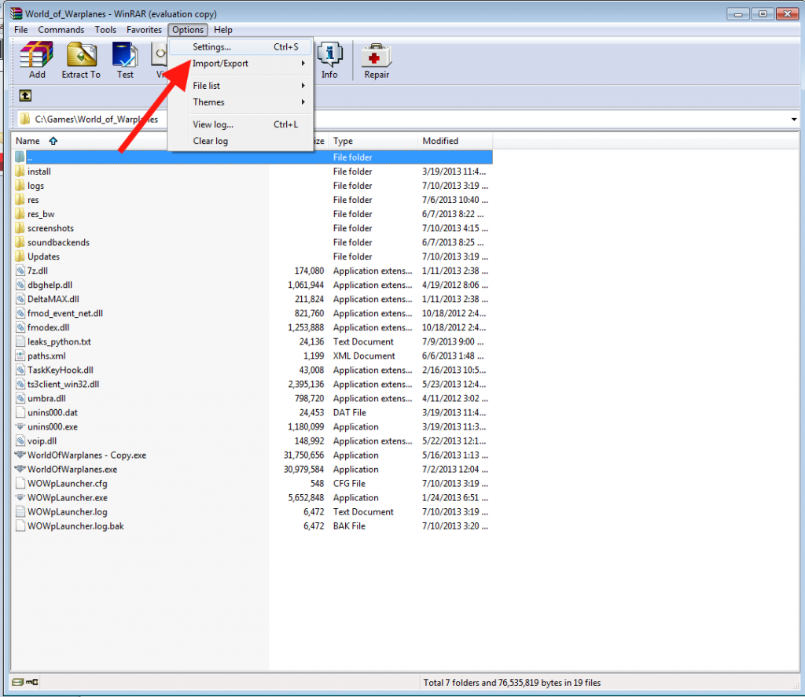Select the TaskKeyHook.dll file name
This screenshot has height=697, width=805.
pos(61,370)
